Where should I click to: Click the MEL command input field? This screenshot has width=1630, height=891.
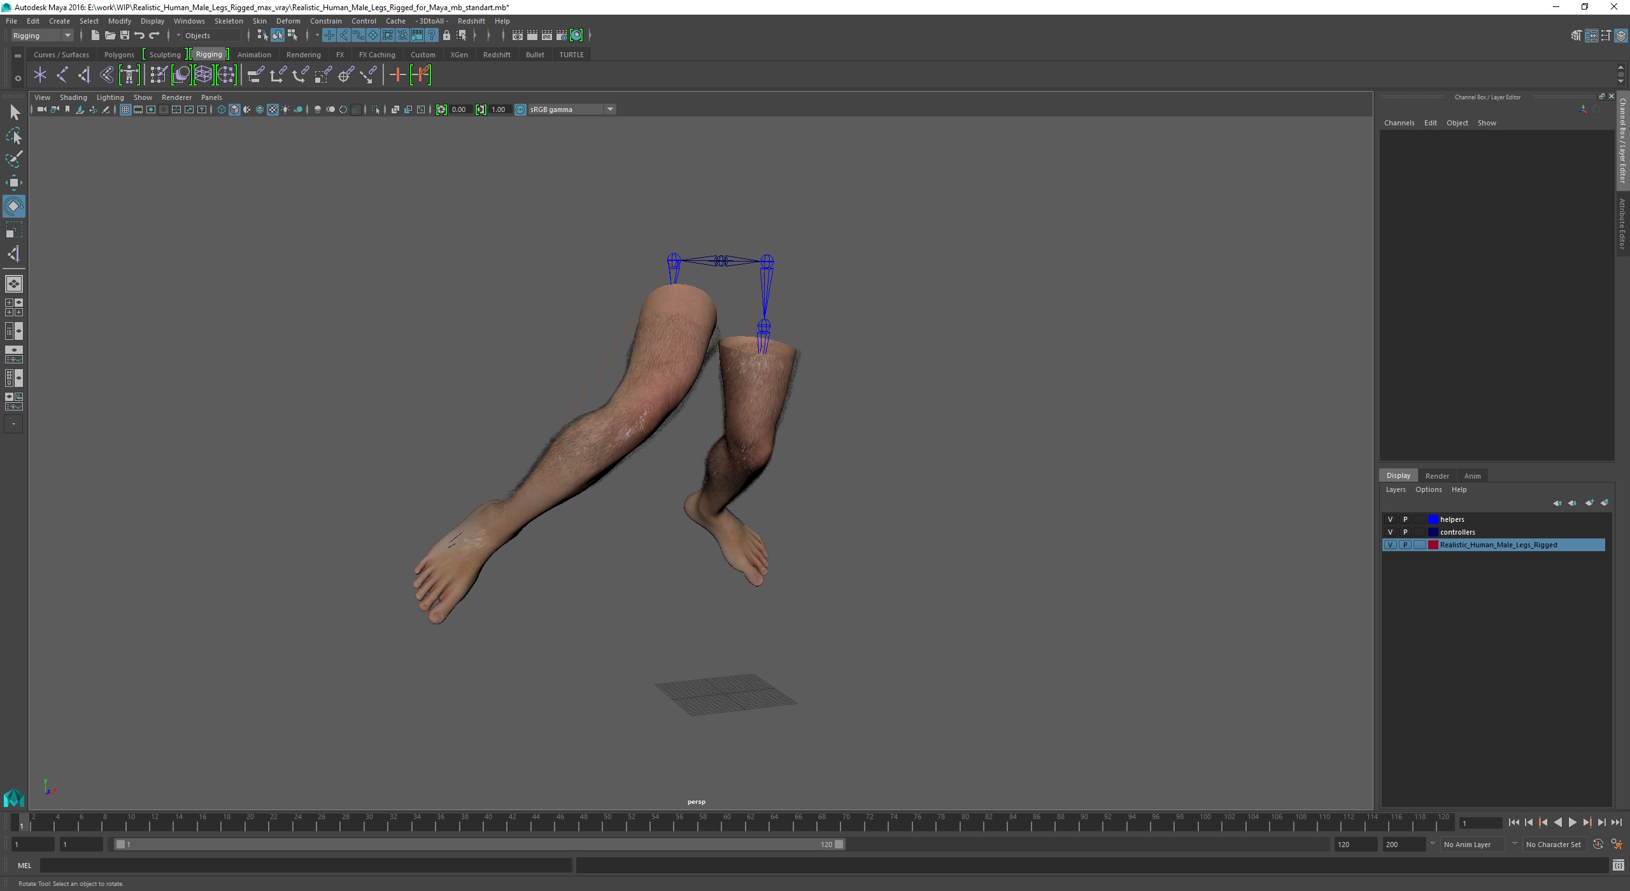tap(306, 866)
